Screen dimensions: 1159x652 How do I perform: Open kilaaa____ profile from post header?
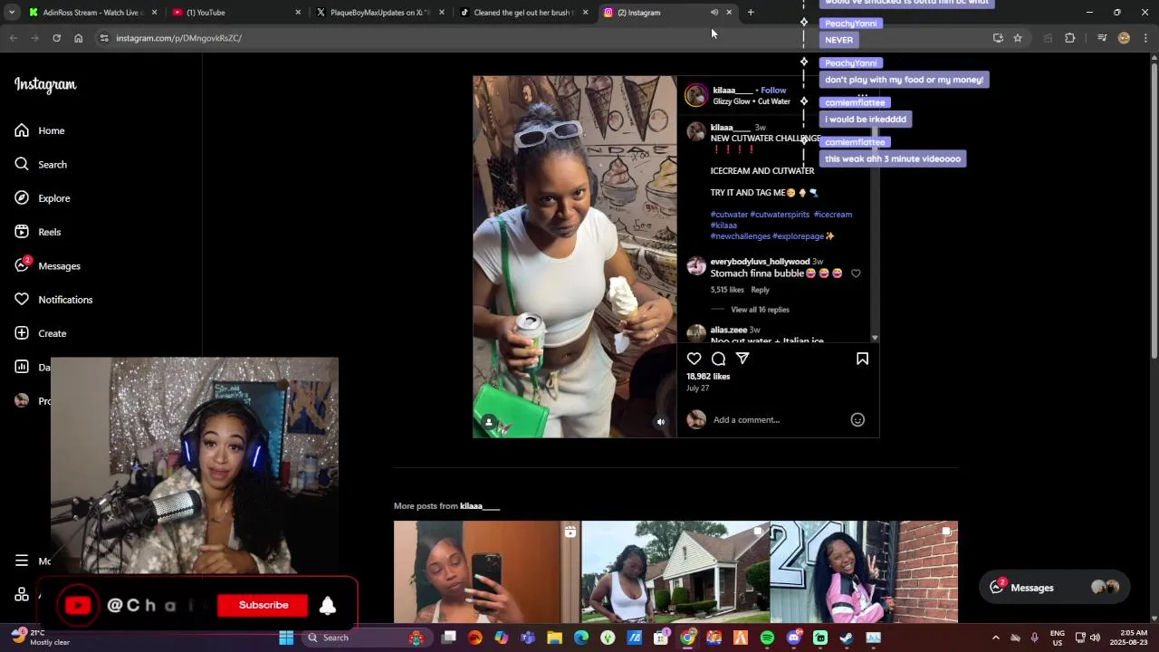[733, 90]
